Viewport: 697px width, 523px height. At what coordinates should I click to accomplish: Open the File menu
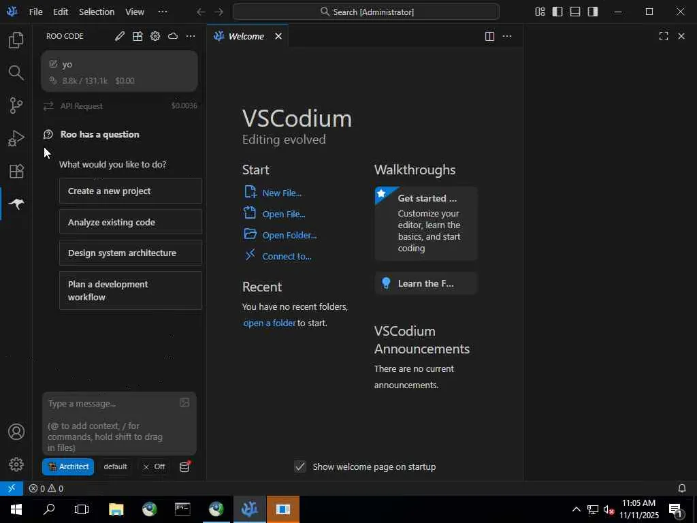[x=35, y=12]
